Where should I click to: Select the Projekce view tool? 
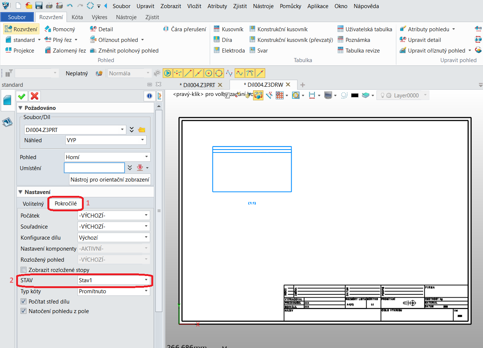click(19, 50)
